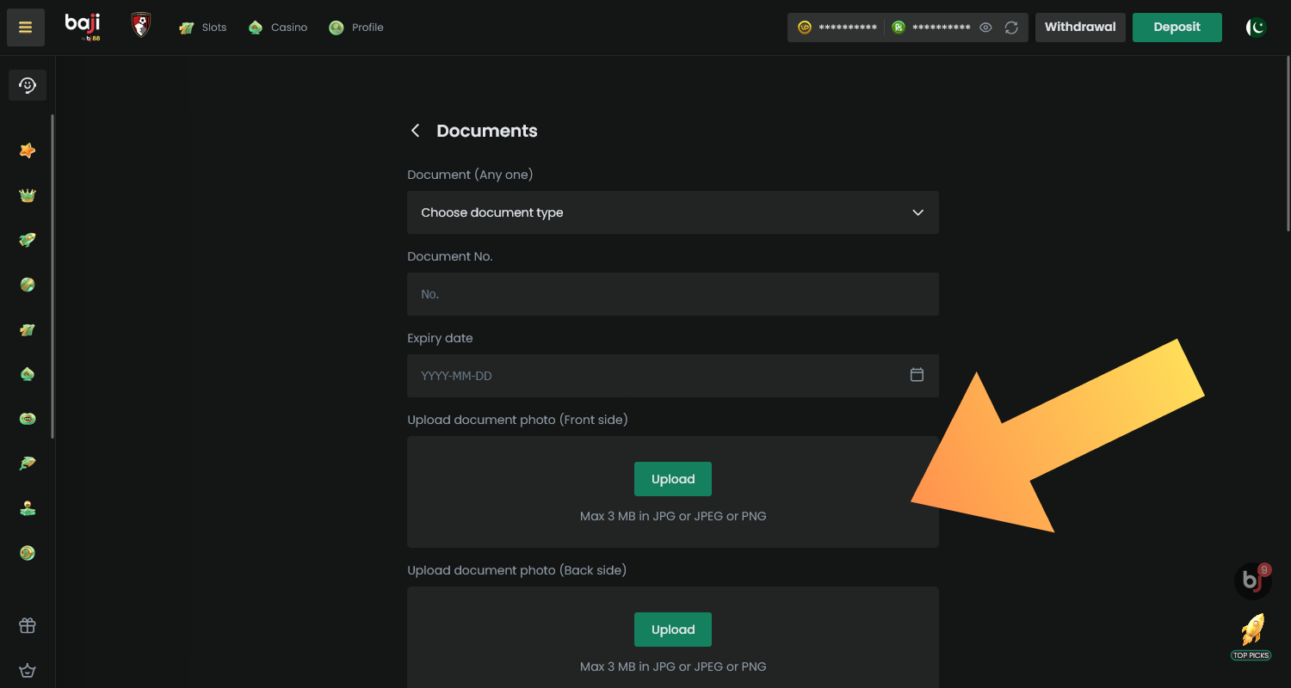The width and height of the screenshot is (1291, 688).
Task: Click the Document No. input field
Action: pyautogui.click(x=672, y=294)
